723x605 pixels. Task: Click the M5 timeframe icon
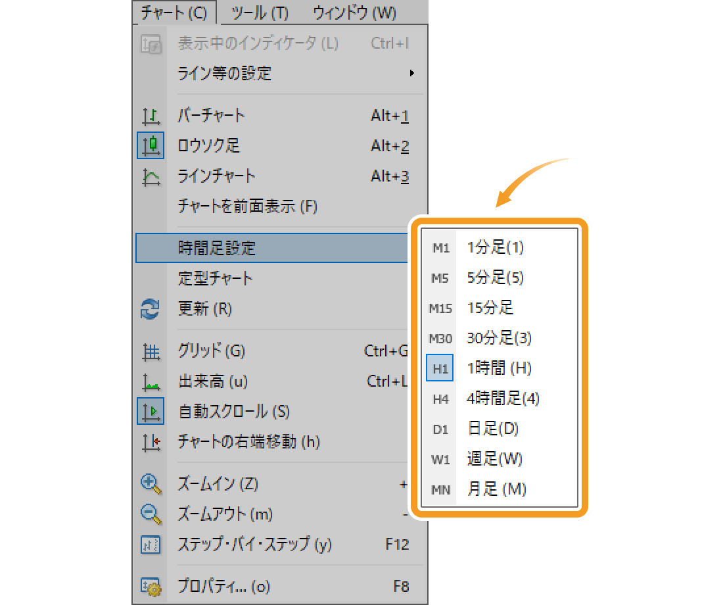pos(440,278)
